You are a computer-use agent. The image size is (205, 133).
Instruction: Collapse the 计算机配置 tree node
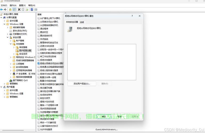click(x=1, y=18)
